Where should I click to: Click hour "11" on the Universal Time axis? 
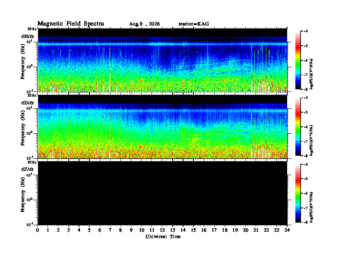click(152, 230)
